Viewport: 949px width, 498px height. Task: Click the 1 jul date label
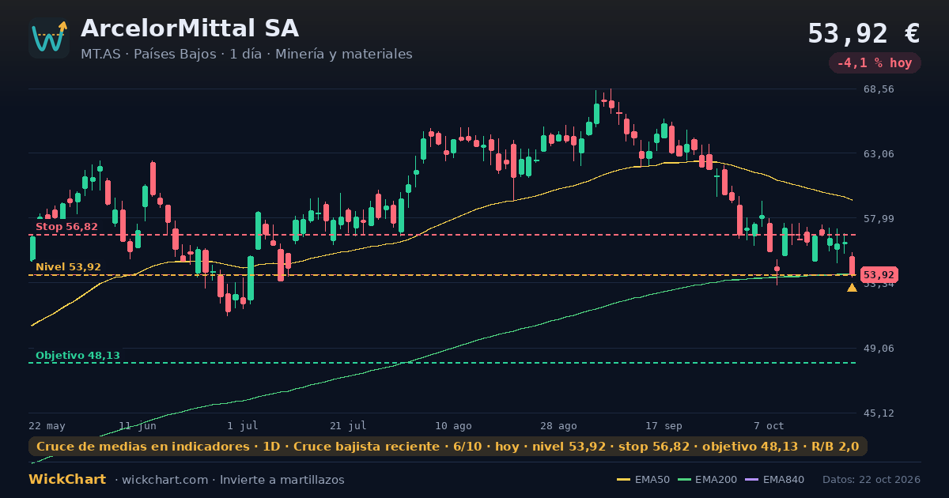pos(243,425)
